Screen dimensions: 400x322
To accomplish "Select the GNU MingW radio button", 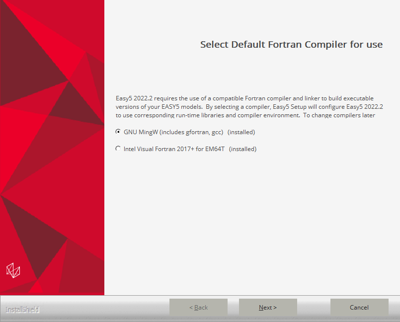I will coord(118,132).
